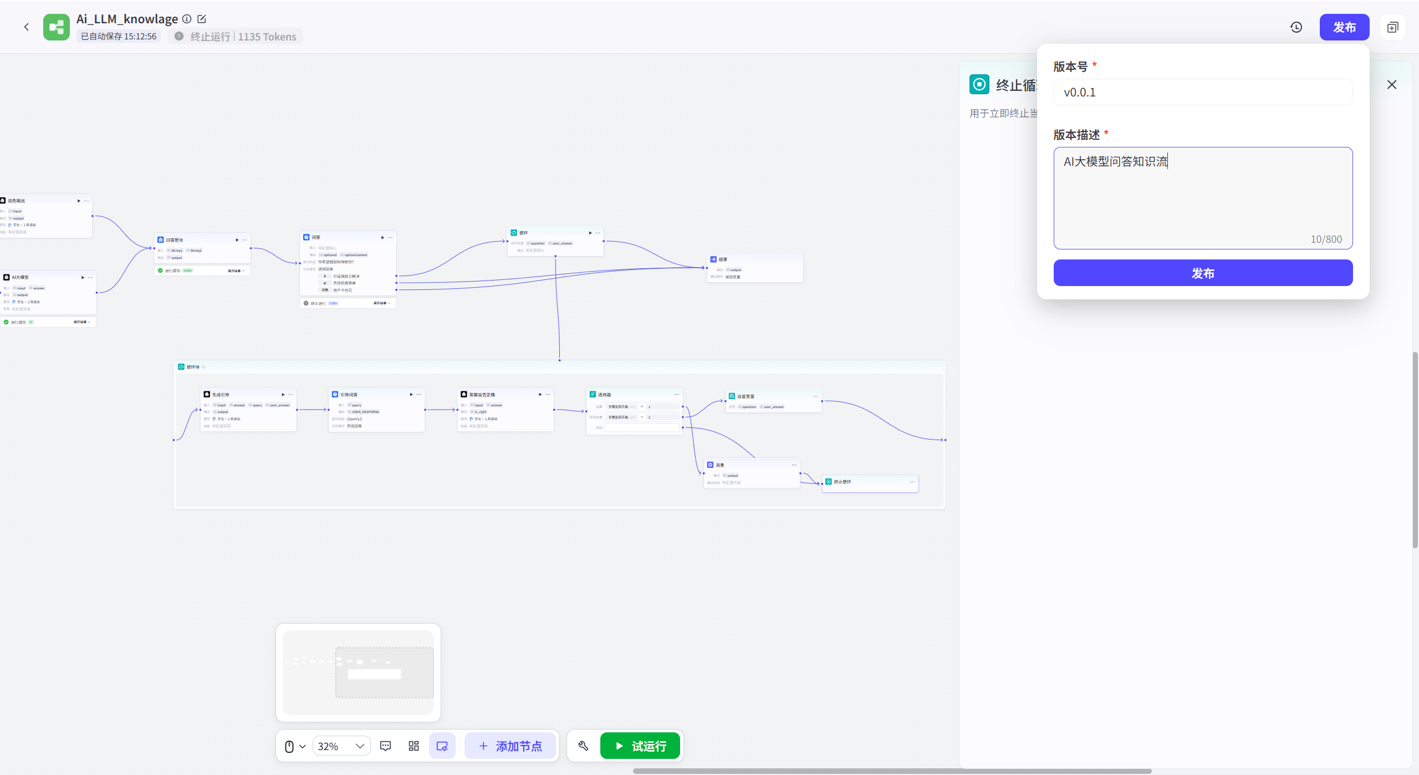
Task: Expand results under 问答 node
Action: pyautogui.click(x=381, y=303)
